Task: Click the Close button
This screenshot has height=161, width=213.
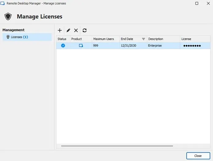Action: tap(198, 156)
